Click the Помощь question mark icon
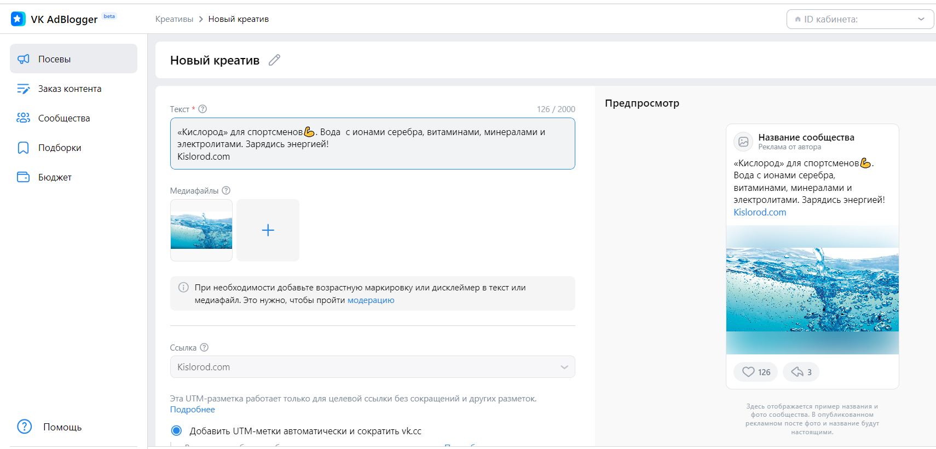The image size is (936, 449). point(25,427)
